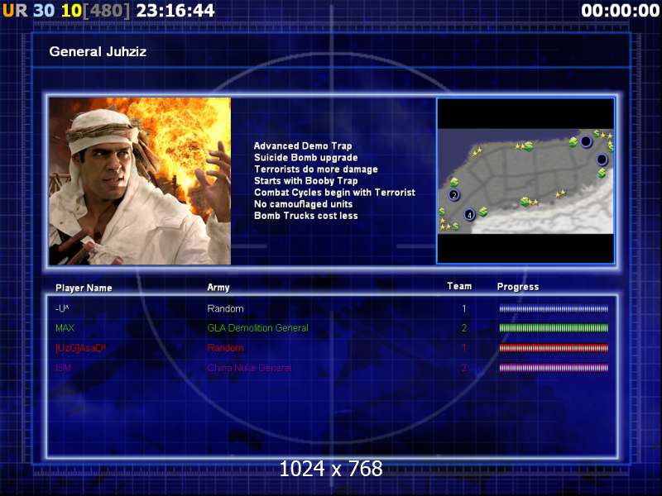Click team number 2 in the MAX row

(464, 328)
